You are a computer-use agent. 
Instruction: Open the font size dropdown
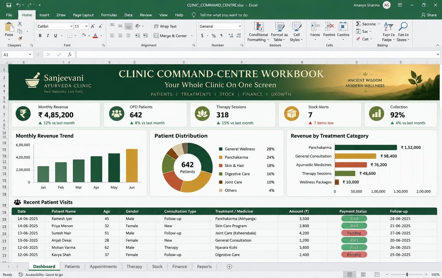coord(86,26)
